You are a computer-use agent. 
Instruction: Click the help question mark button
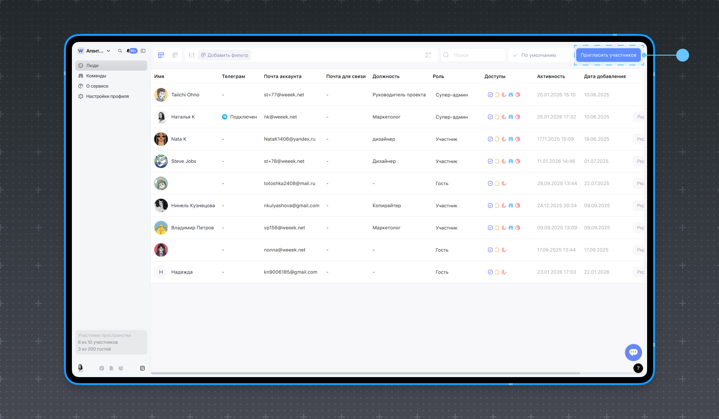(638, 368)
